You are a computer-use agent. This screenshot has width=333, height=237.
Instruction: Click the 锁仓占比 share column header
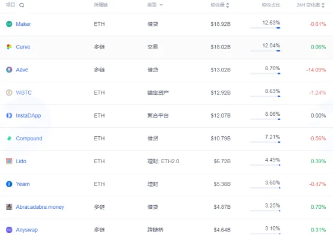point(271,5)
